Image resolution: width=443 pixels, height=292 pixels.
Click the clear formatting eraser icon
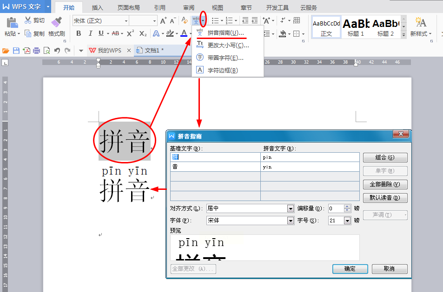click(x=185, y=20)
